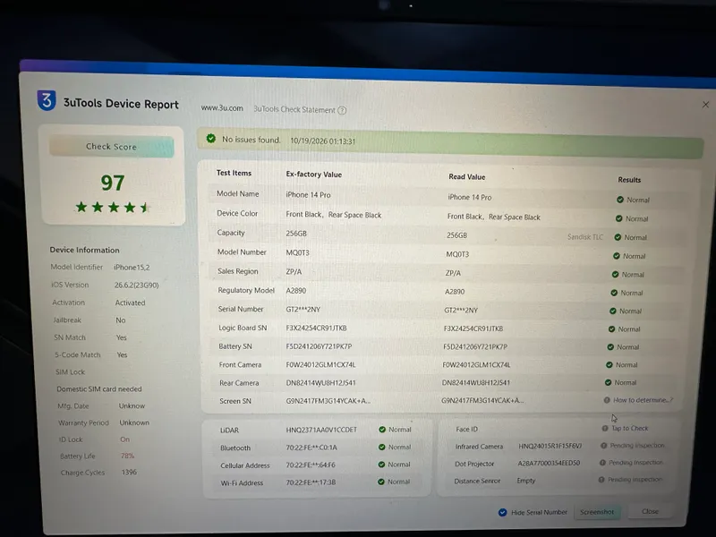Open the 3uTools Check Statement help icon
The image size is (716, 537).
tap(342, 110)
